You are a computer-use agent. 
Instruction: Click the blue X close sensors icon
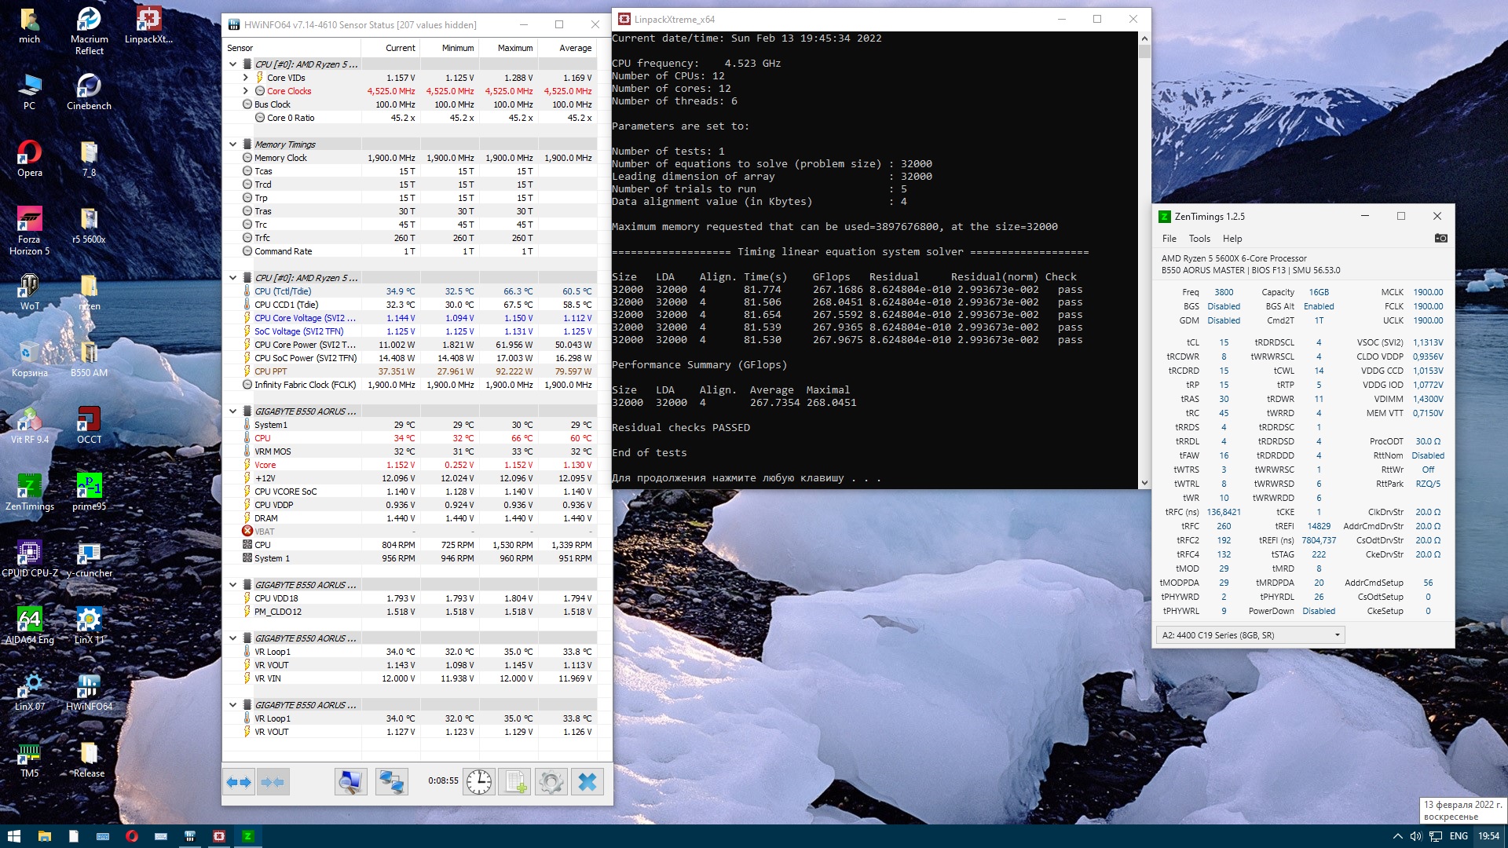[587, 782]
